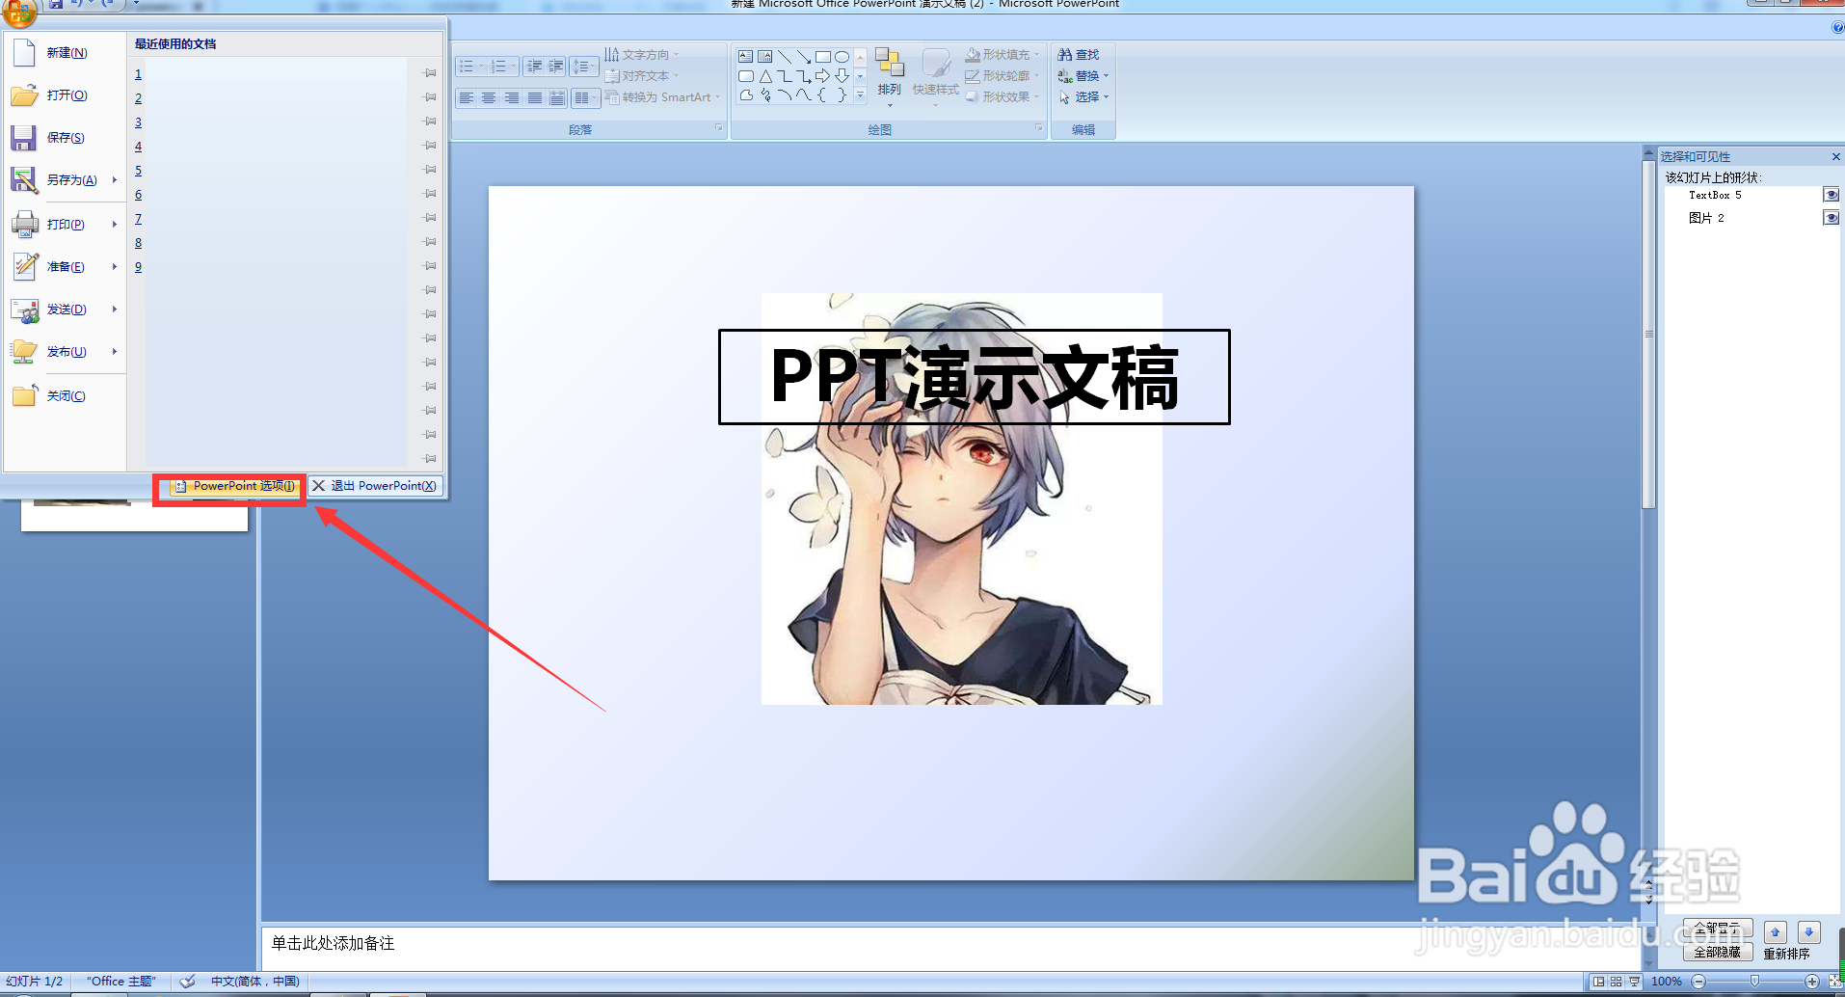Select 图片 2 in selection pane
The width and height of the screenshot is (1845, 997).
point(1706,218)
